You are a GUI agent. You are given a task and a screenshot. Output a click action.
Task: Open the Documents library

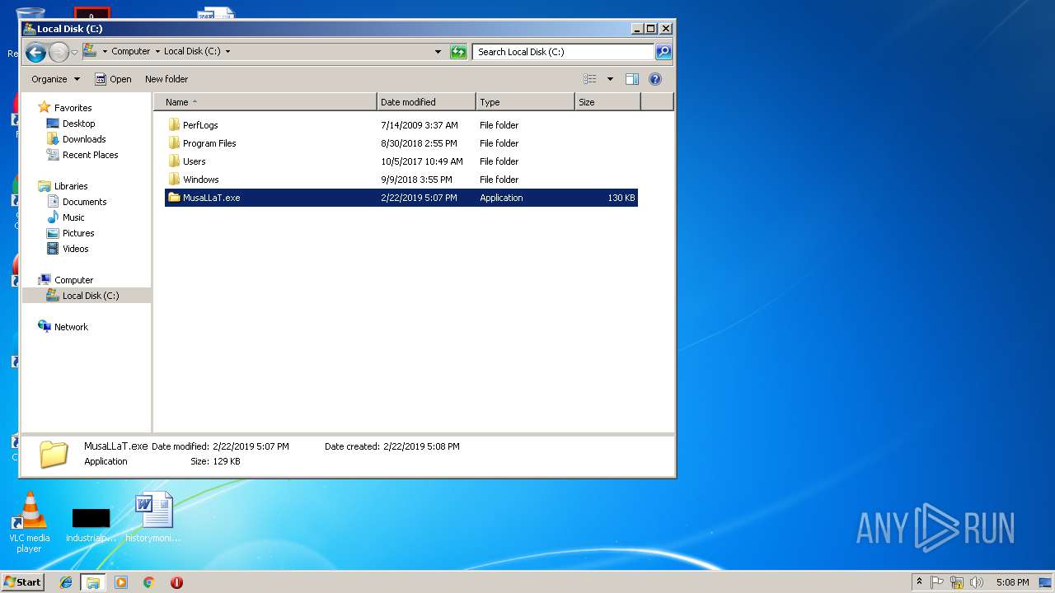(84, 202)
